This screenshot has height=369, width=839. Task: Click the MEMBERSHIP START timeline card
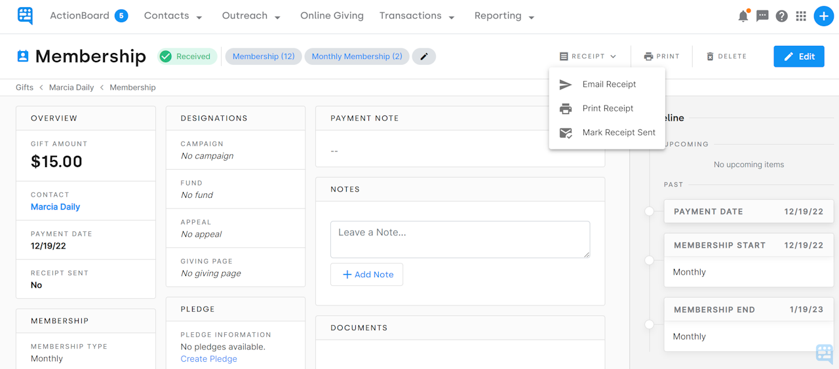coord(749,260)
